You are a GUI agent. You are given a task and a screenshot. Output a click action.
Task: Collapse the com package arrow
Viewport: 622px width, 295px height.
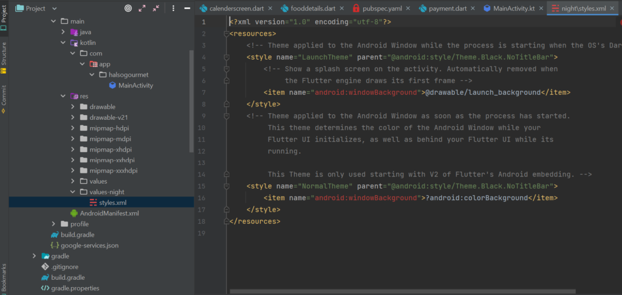(73, 53)
